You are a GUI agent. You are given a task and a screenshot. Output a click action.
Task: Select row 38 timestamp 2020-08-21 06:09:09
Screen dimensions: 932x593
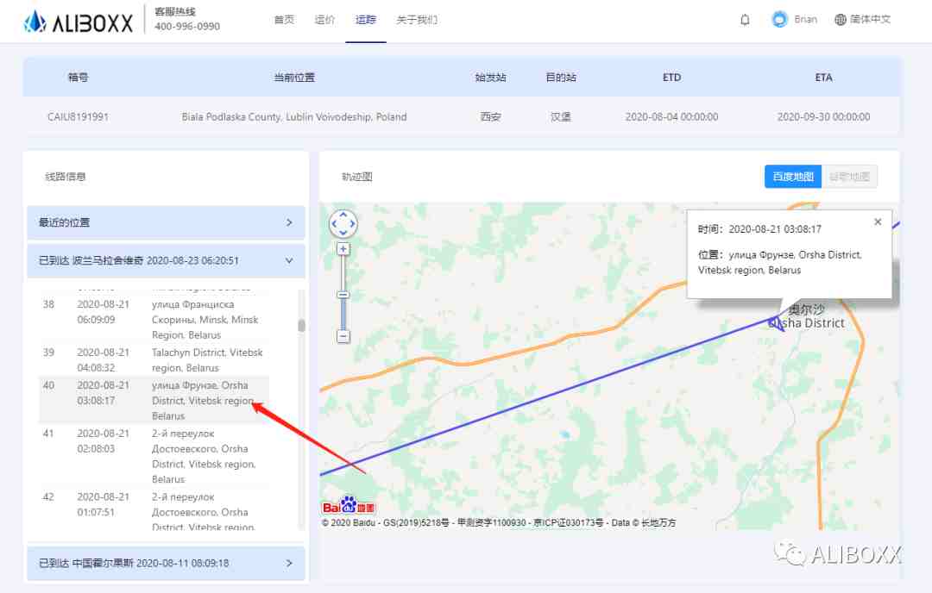[103, 312]
